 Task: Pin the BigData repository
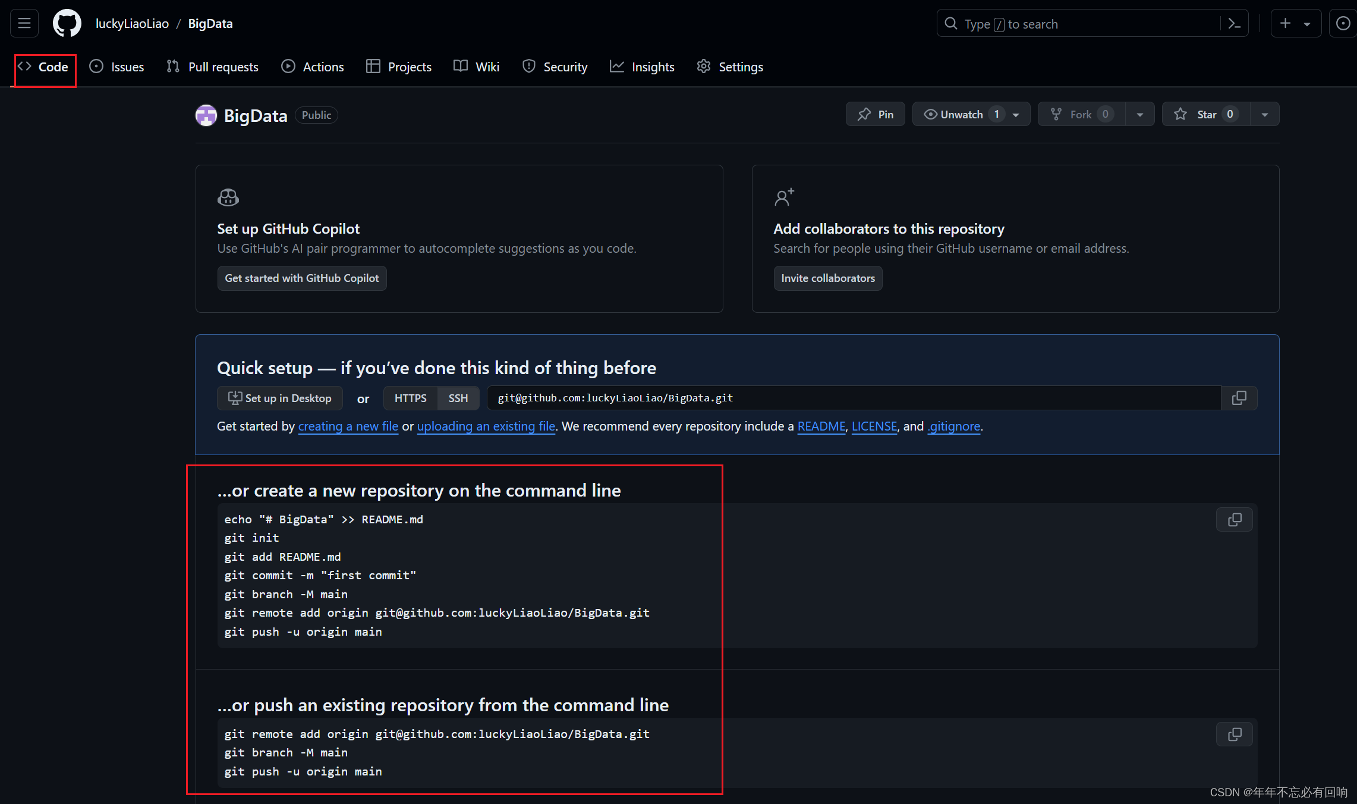click(x=875, y=114)
